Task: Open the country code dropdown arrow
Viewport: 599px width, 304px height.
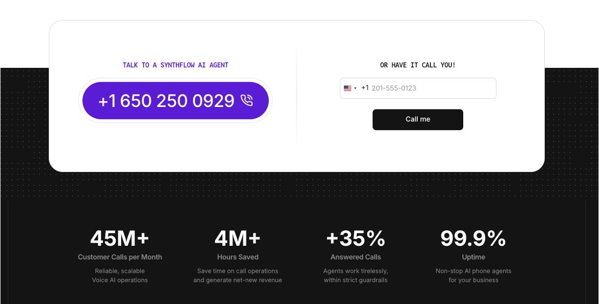Action: (x=355, y=88)
